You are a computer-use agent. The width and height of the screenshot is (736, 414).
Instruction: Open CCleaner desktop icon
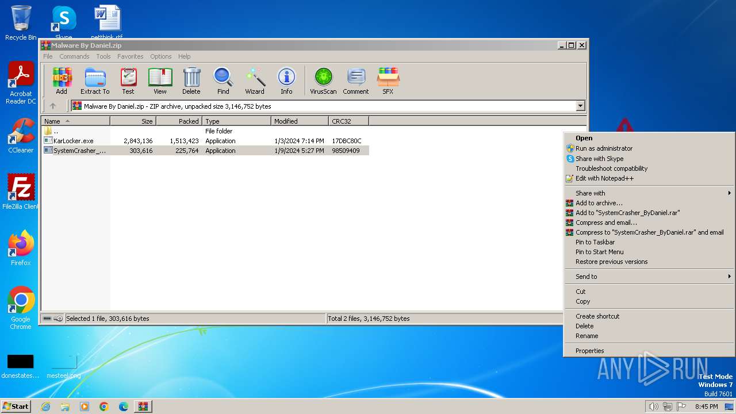(21, 136)
